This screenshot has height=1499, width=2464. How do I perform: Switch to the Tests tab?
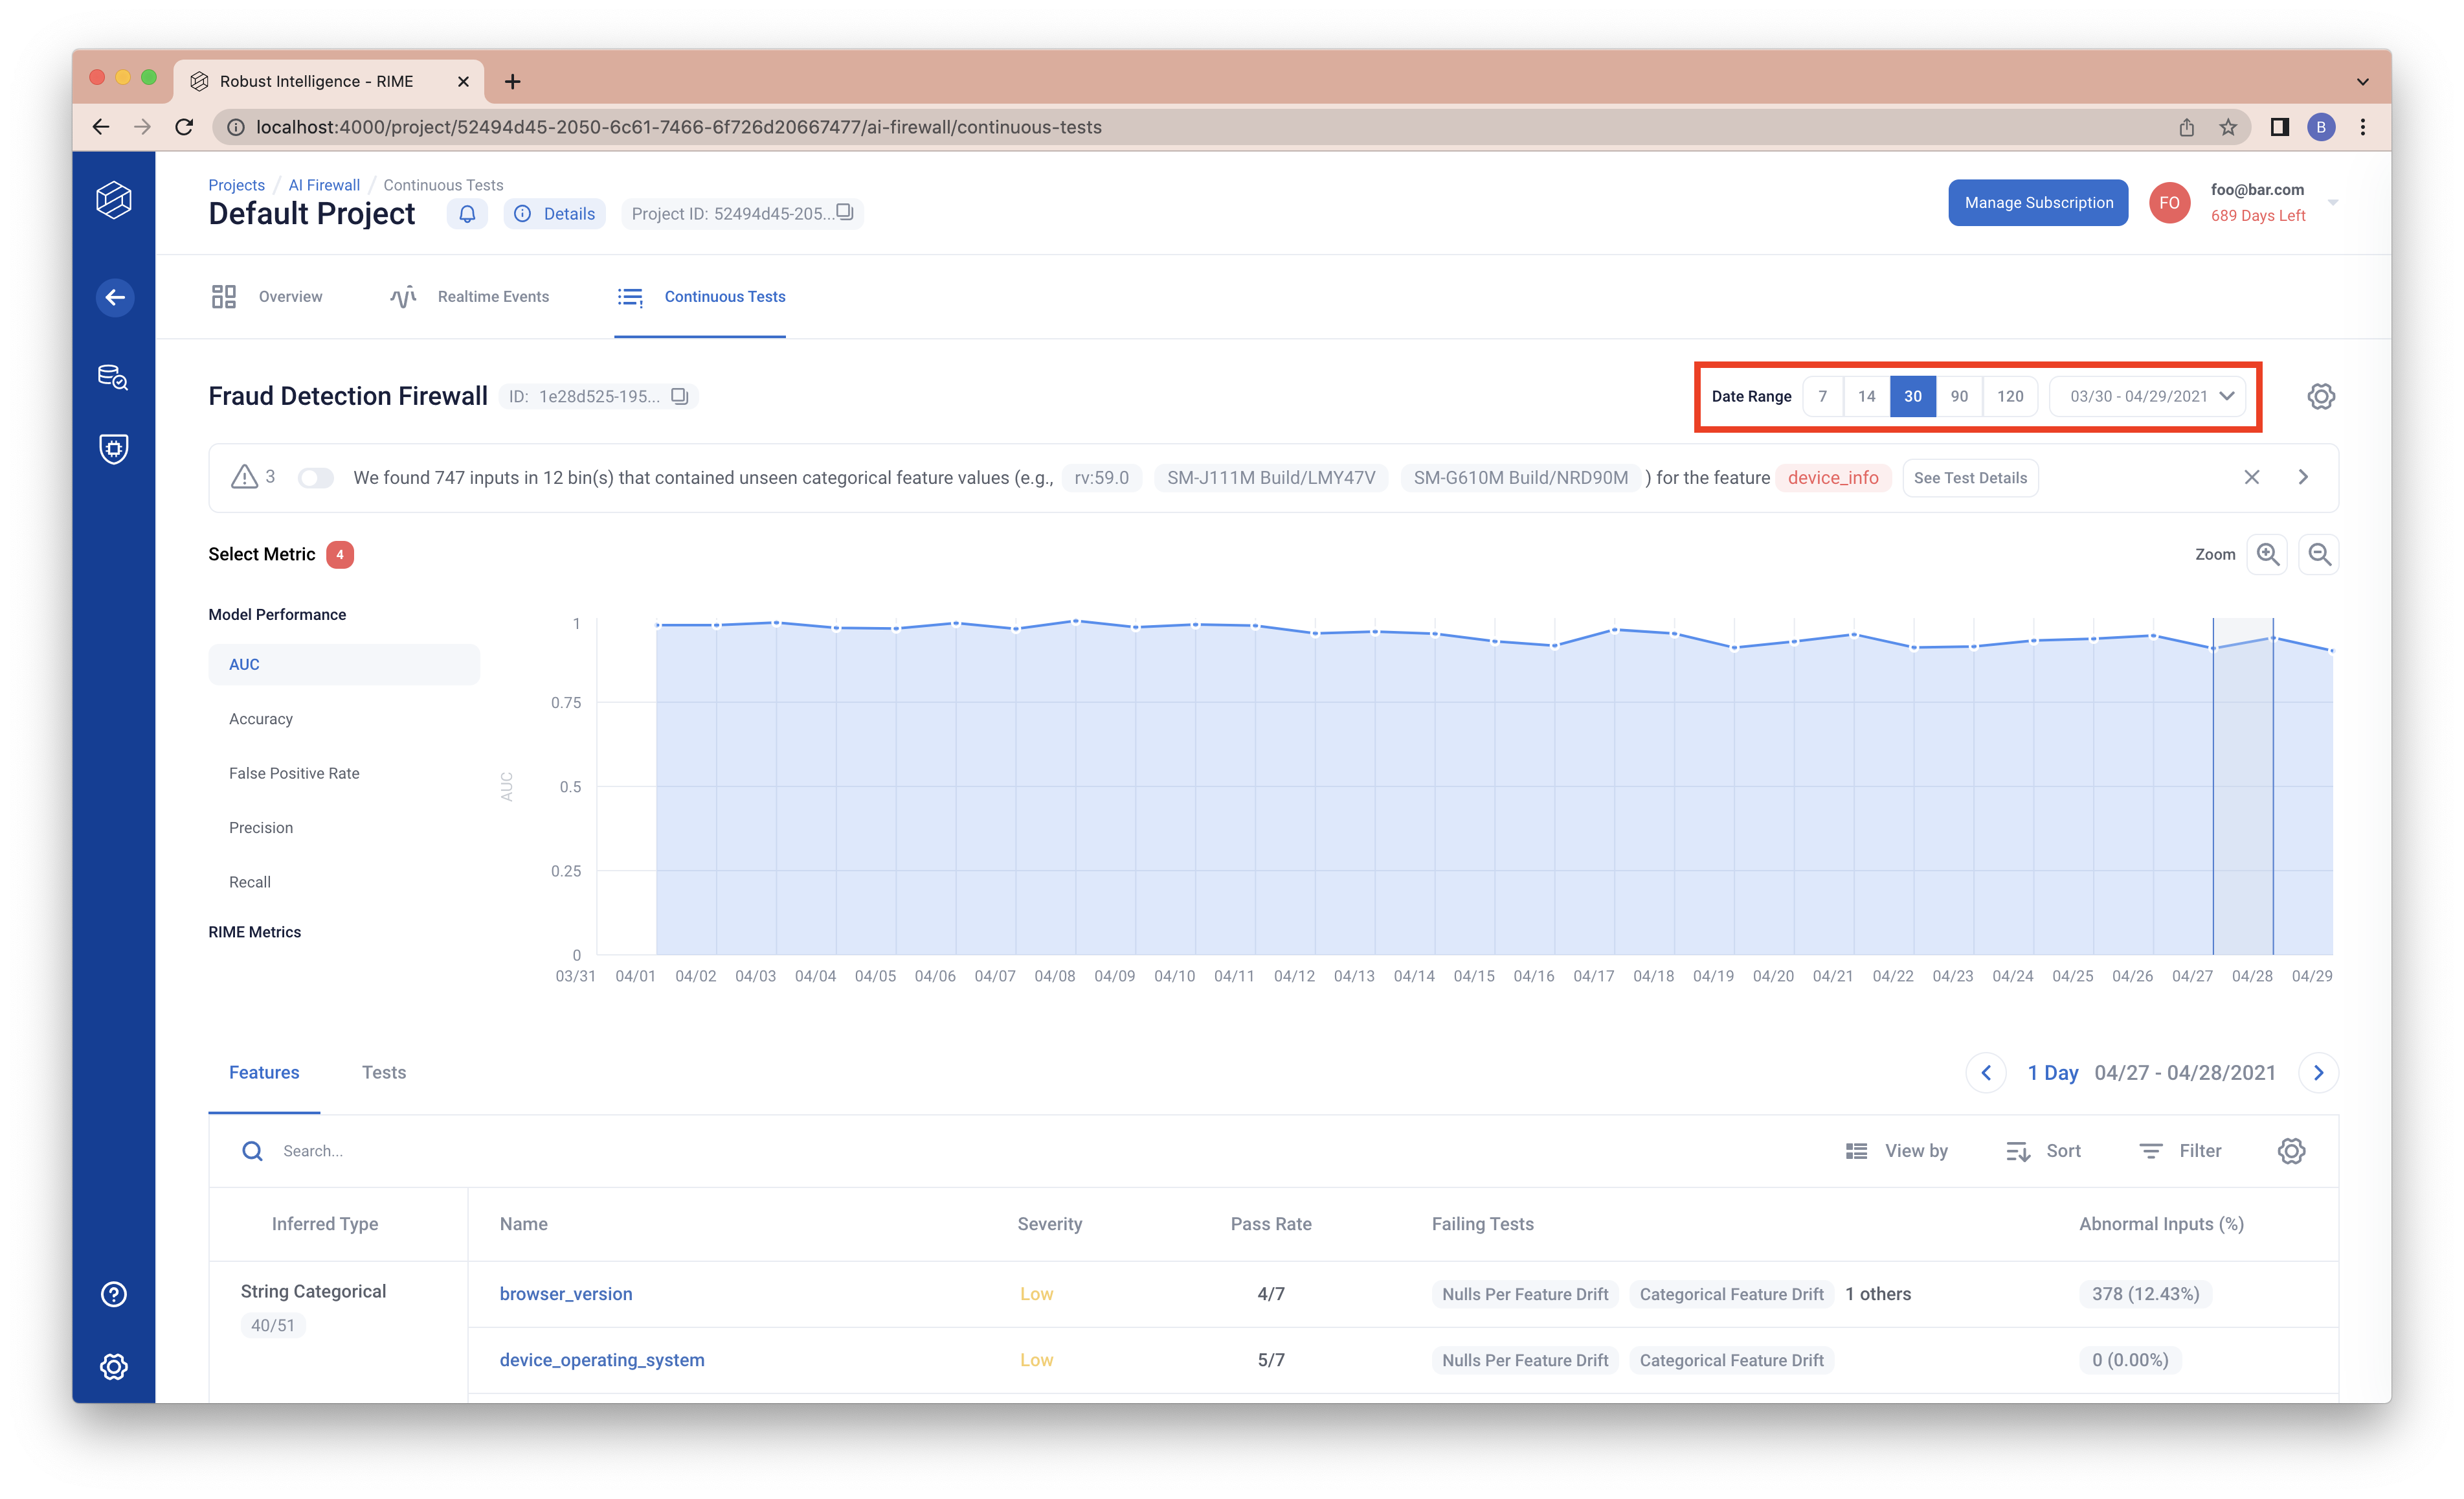(384, 1071)
